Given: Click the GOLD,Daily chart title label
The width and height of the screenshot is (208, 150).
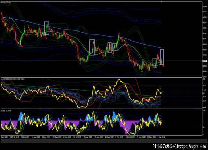Looking at the screenshot, I should pos(7,3).
